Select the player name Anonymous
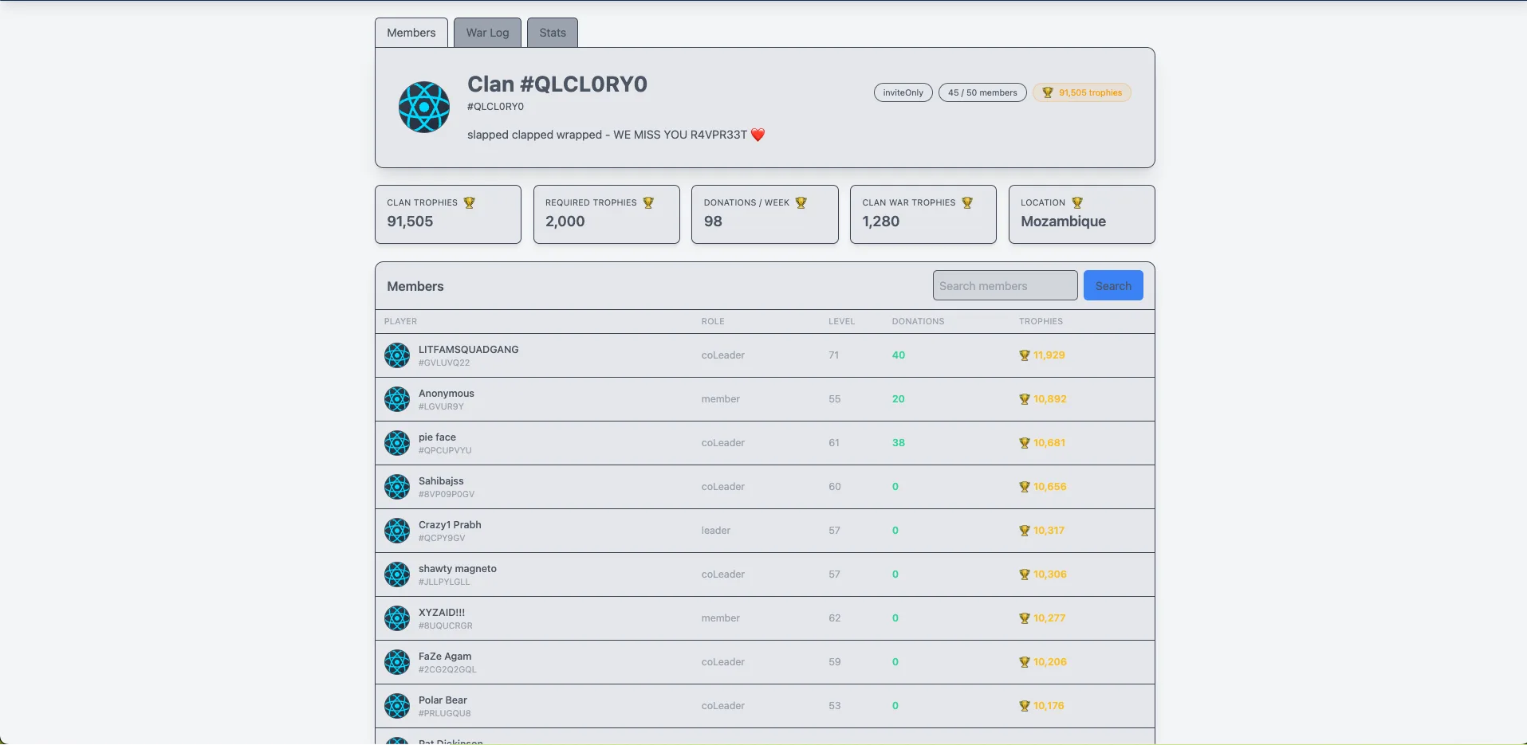The image size is (1527, 745). 446,393
